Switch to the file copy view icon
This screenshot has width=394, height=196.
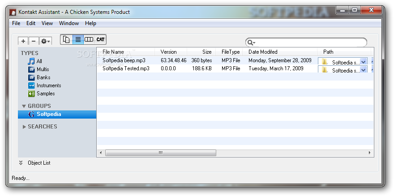tap(67, 39)
